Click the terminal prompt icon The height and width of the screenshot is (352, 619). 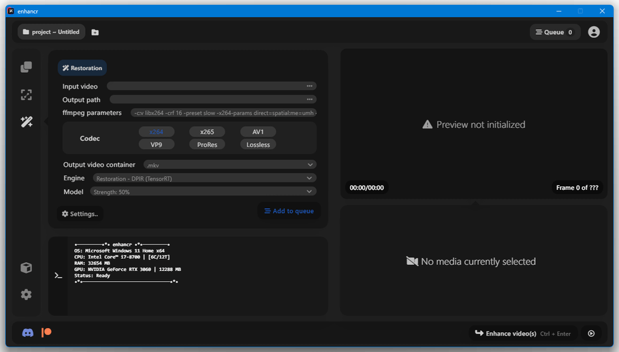pyautogui.click(x=59, y=276)
